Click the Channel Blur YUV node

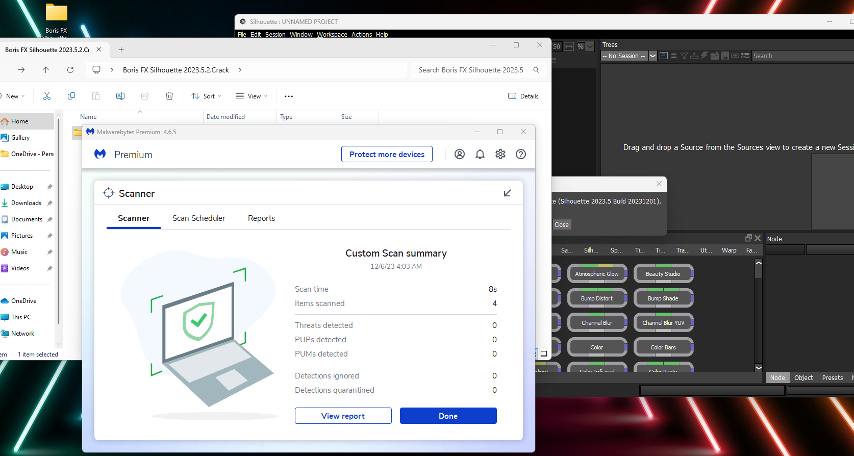point(663,323)
